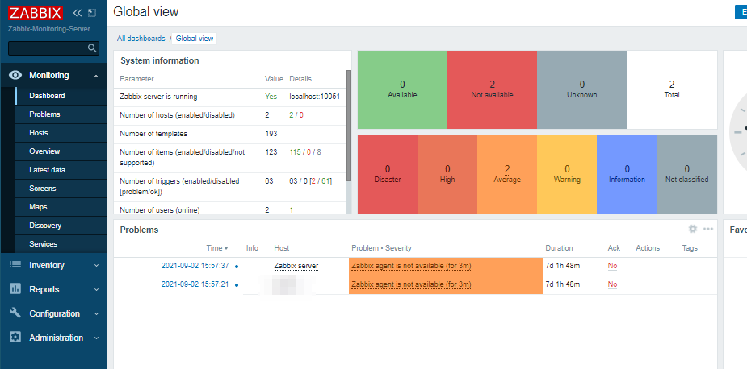Click the Tags column header
Screen dimensions: 747x369
690,248
